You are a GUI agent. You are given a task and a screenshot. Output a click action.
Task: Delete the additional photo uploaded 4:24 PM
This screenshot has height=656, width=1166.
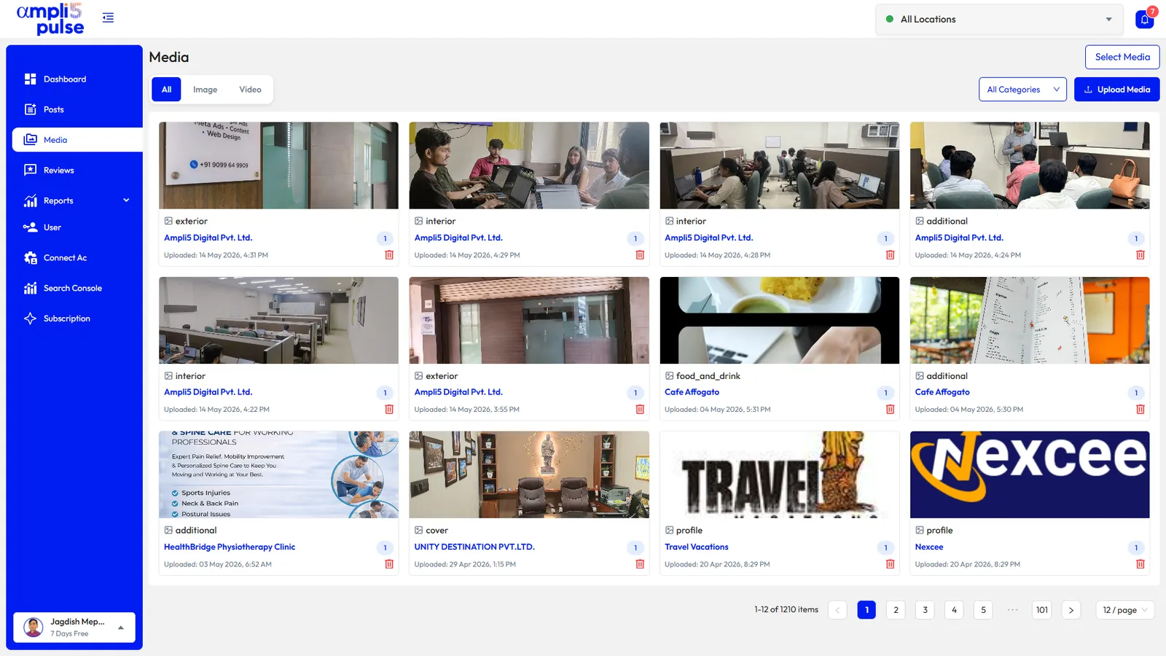pyautogui.click(x=1140, y=255)
